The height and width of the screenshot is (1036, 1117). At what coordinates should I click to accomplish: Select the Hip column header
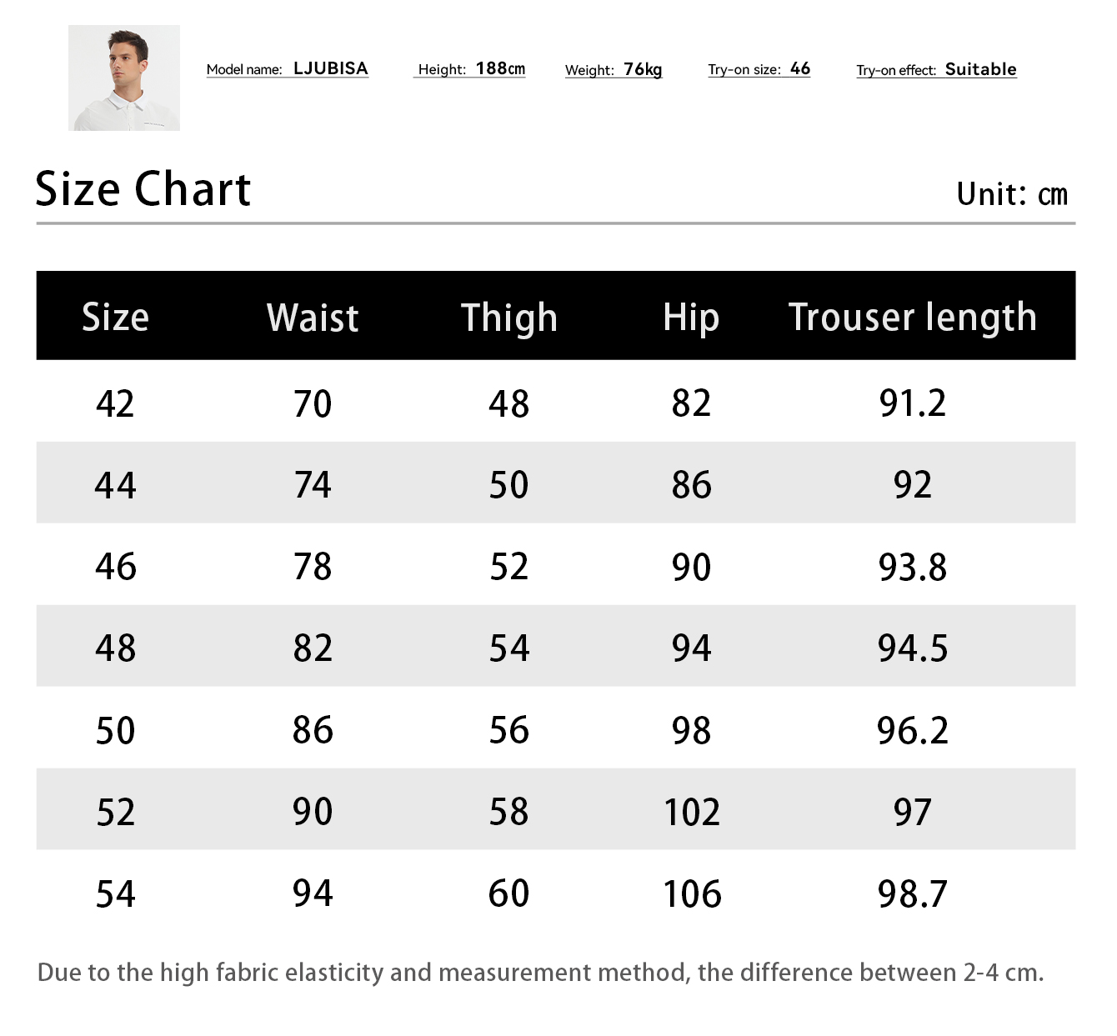(x=691, y=318)
